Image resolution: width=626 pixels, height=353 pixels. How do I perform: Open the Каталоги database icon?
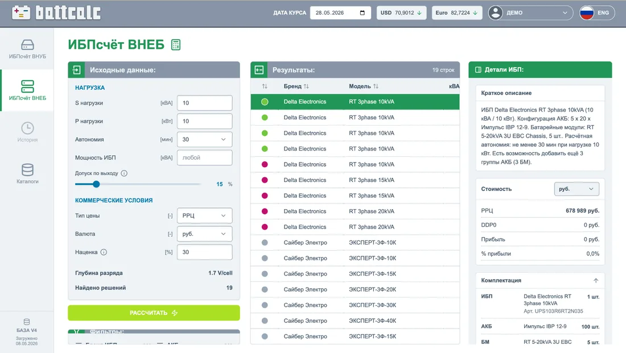click(27, 169)
